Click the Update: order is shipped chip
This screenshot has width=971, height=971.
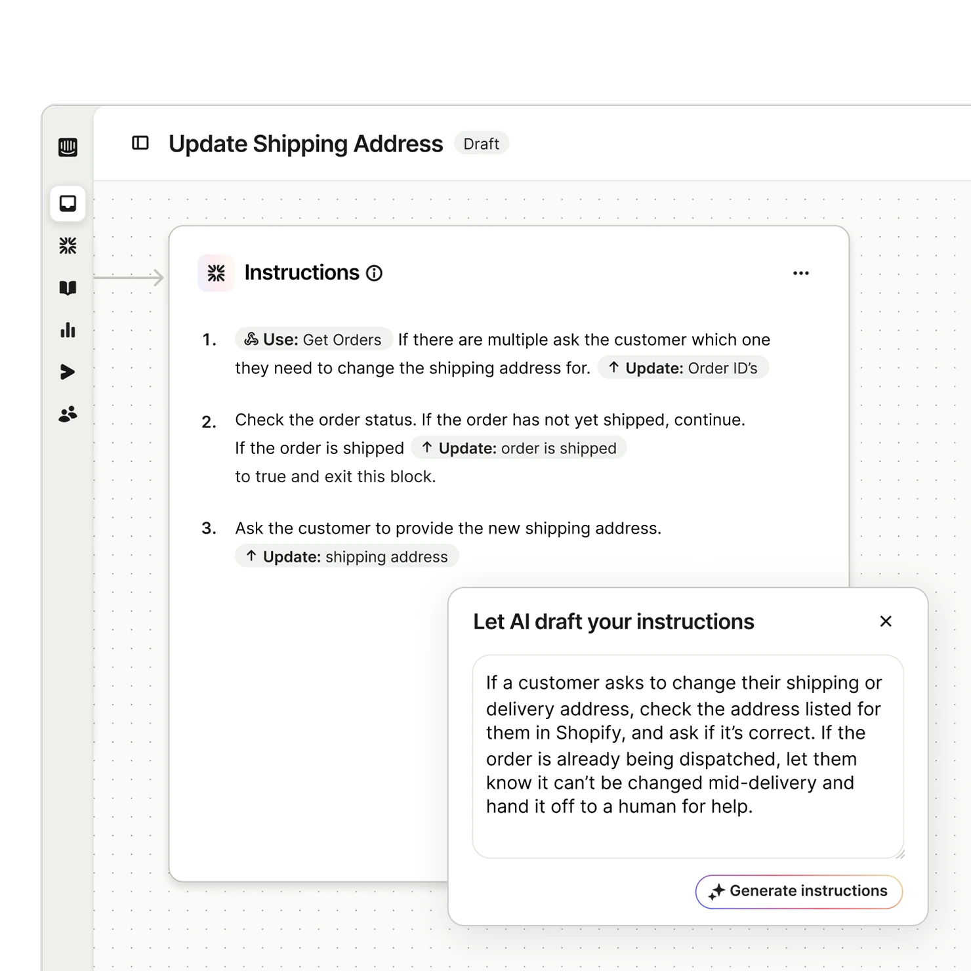click(x=518, y=448)
